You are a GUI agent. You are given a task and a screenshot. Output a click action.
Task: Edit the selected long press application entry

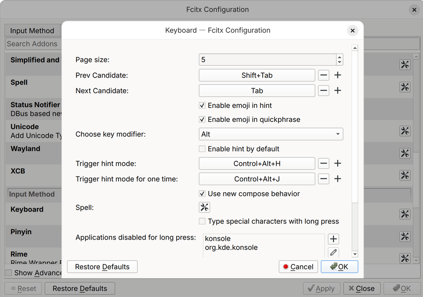[x=333, y=252]
